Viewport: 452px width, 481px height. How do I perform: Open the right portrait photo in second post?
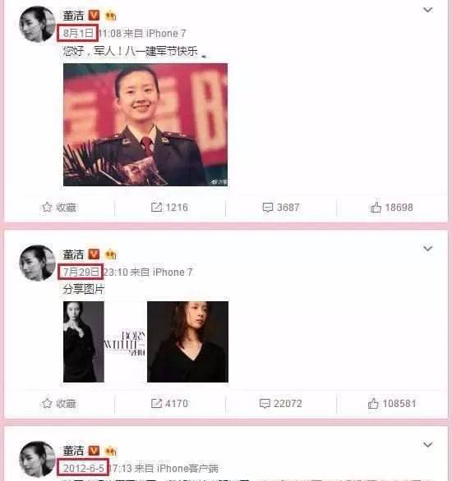pos(187,341)
